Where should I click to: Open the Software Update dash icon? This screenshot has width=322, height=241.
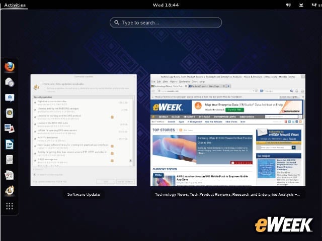coord(10,190)
